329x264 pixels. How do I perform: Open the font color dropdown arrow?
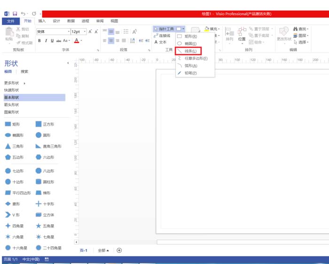click(x=81, y=41)
